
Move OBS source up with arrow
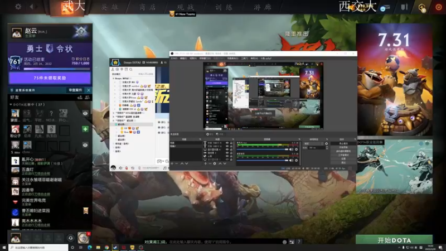(220, 163)
